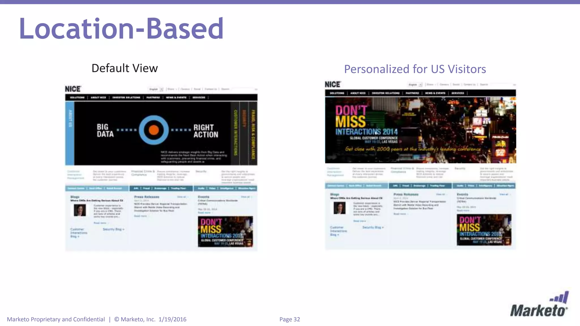The image size is (580, 326).
Task: Open Investor Relations in Default View site
Action: point(126,97)
